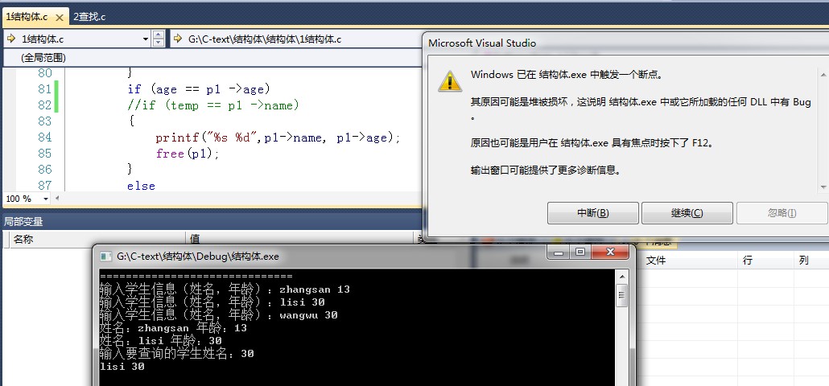Click the lower arrow of navigation stepper

[x=158, y=43]
